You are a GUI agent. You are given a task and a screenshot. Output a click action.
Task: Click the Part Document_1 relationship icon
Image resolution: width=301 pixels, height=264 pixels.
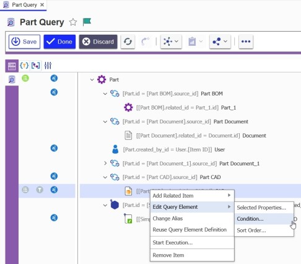(x=115, y=164)
